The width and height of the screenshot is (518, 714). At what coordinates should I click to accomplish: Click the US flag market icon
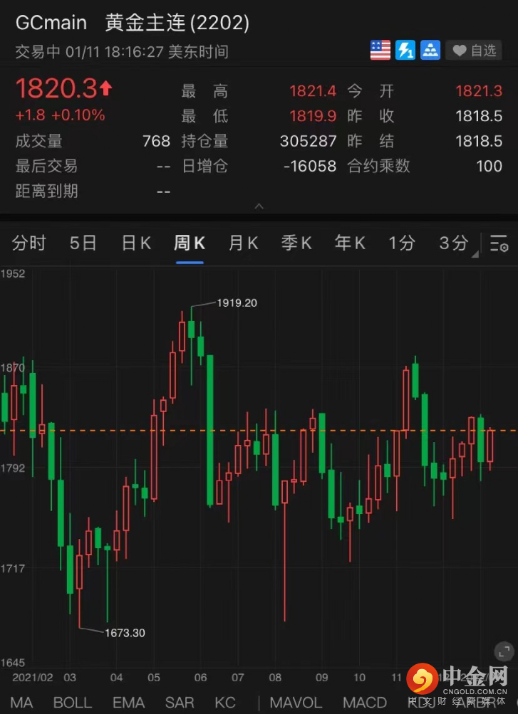(x=380, y=51)
